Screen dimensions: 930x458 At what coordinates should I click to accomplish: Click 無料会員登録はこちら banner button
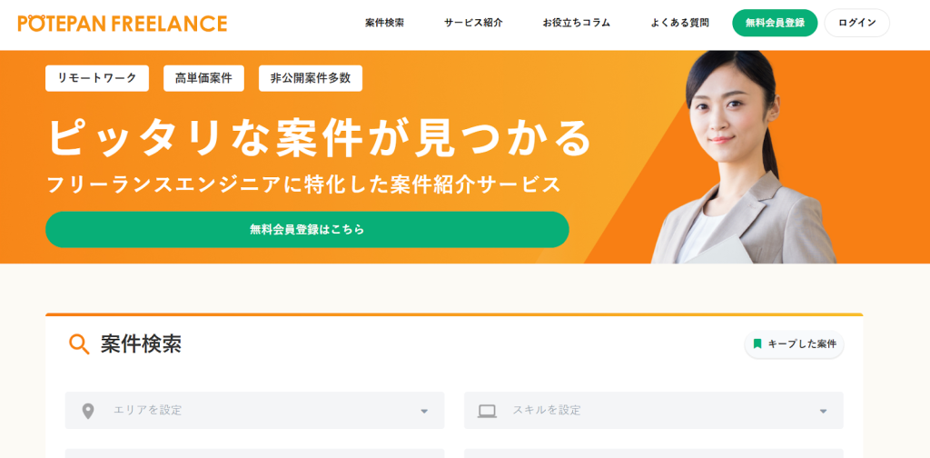pos(307,230)
